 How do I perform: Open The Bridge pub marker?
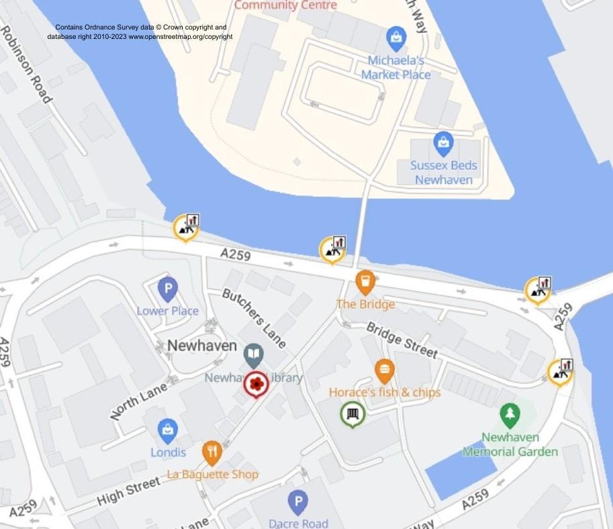365,282
